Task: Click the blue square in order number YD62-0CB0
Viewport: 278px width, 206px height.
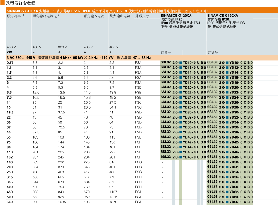Action: (x=227, y=192)
